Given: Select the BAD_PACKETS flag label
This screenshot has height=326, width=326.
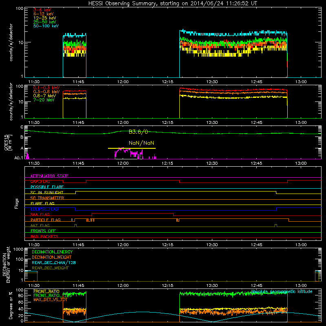Looking at the screenshot, I should (x=44, y=236).
